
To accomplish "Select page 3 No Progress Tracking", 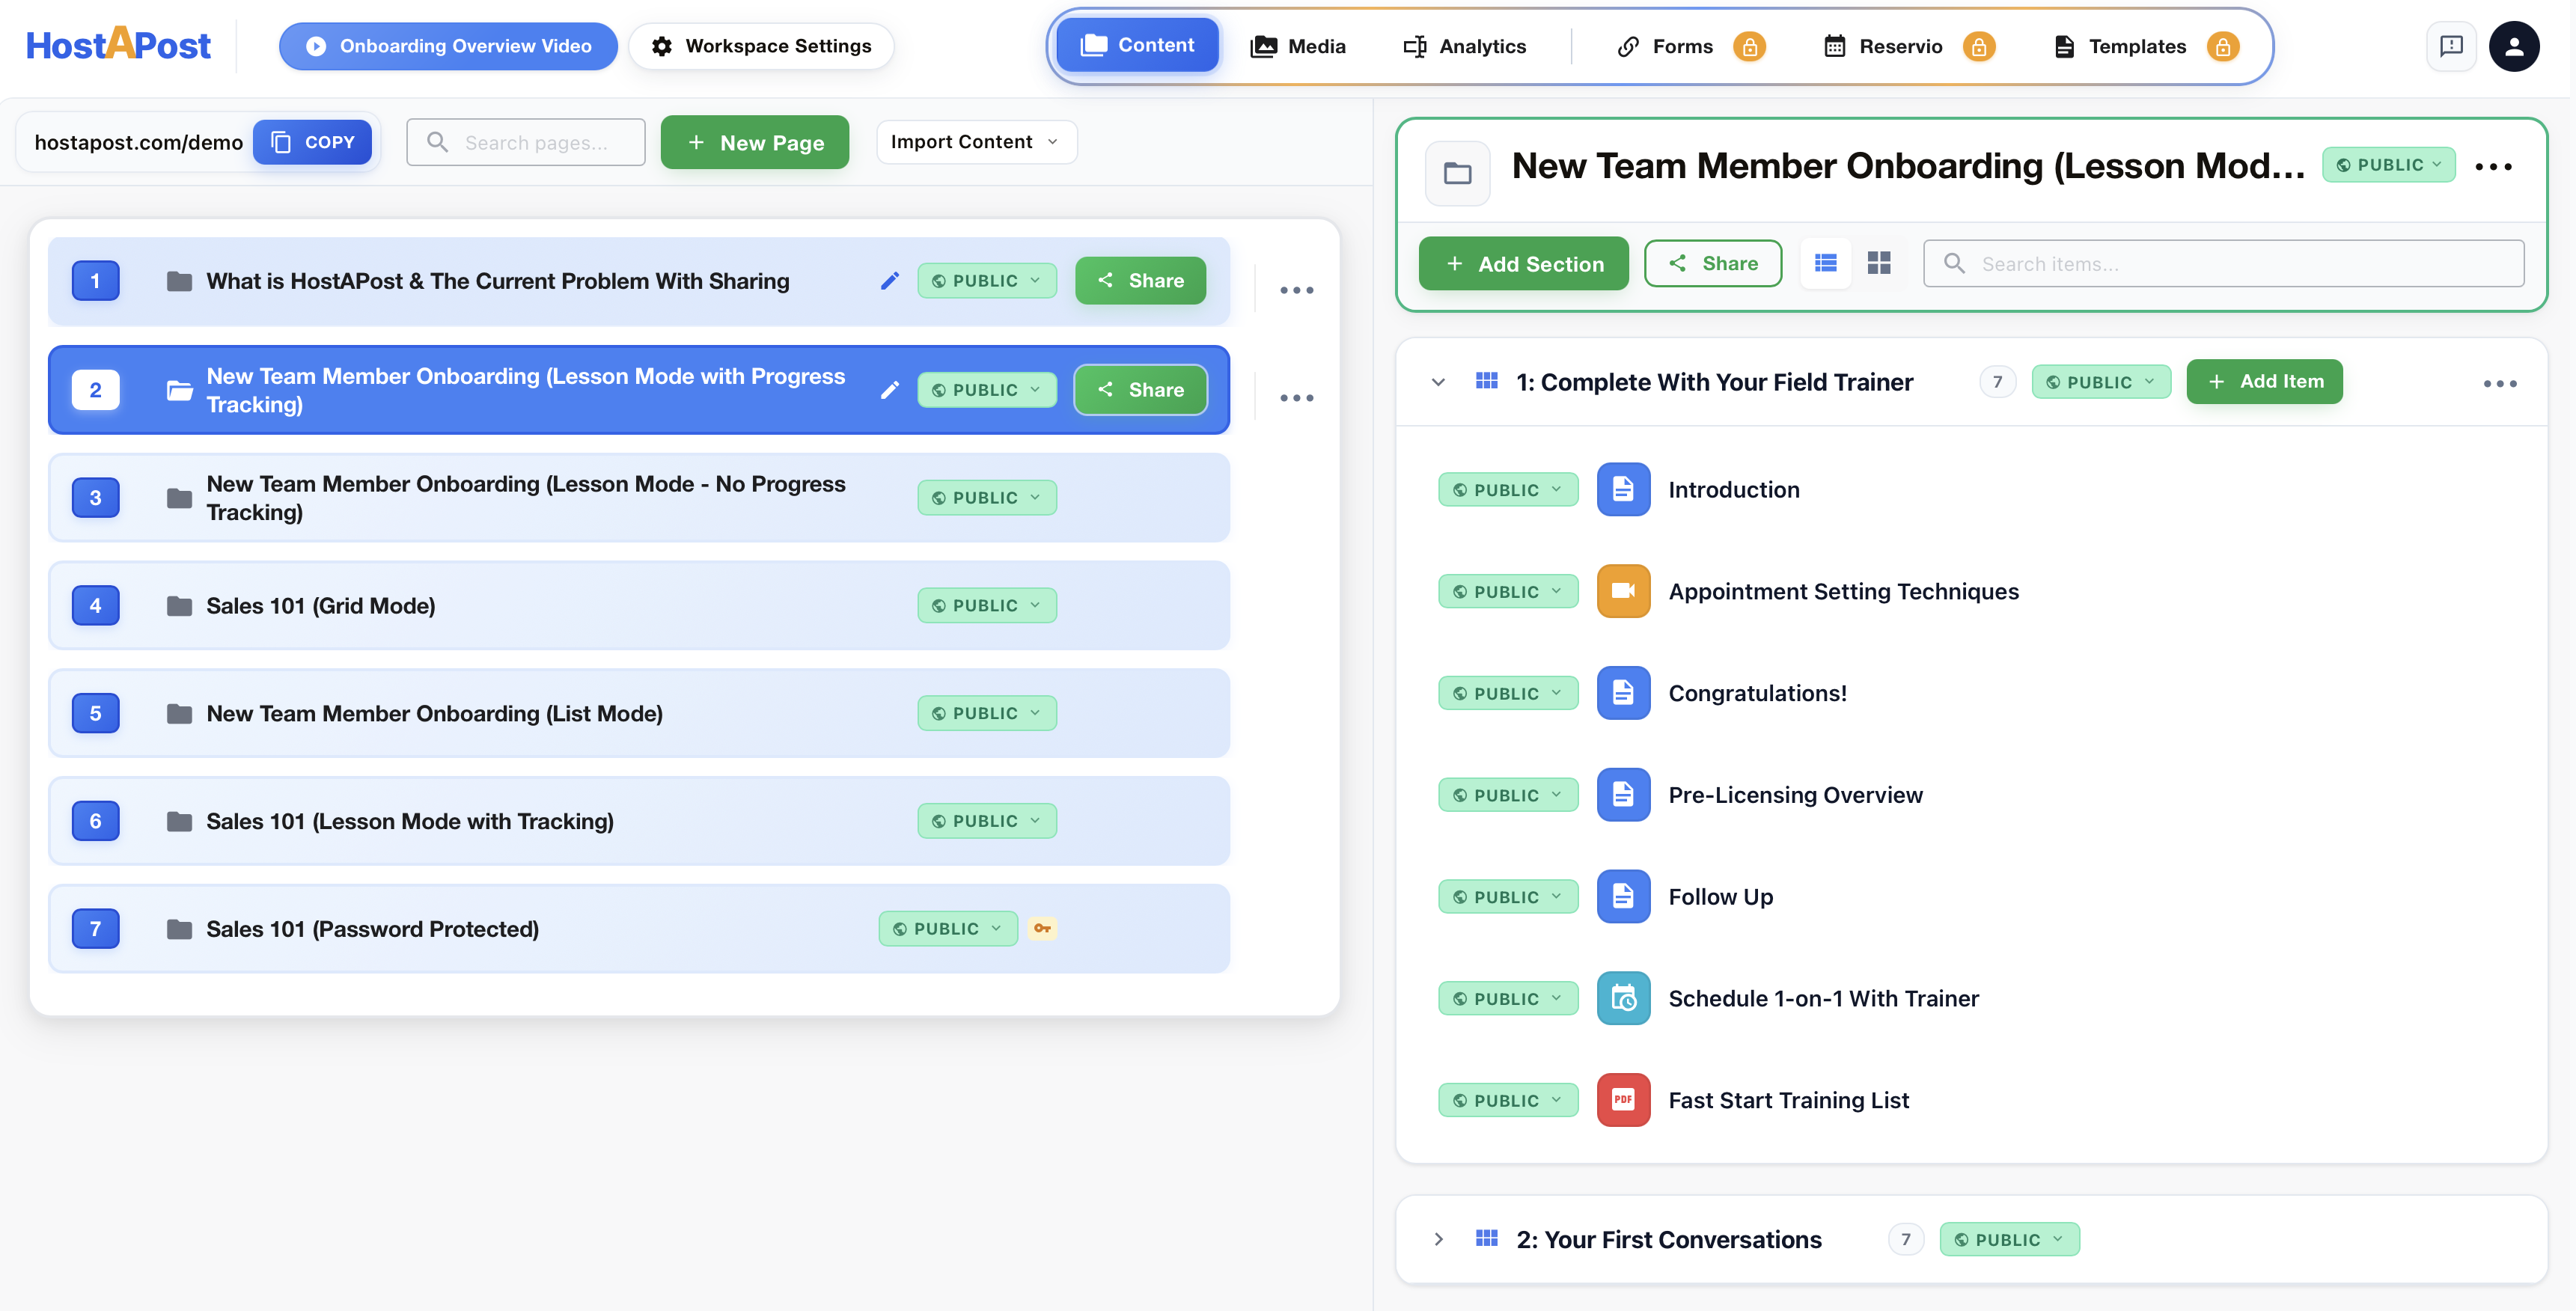I will tap(639, 498).
